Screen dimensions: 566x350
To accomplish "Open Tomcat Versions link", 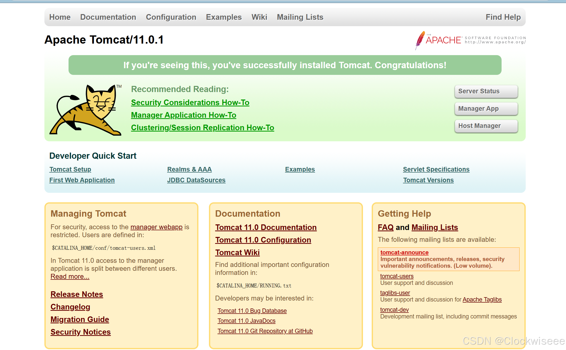I will click(428, 180).
